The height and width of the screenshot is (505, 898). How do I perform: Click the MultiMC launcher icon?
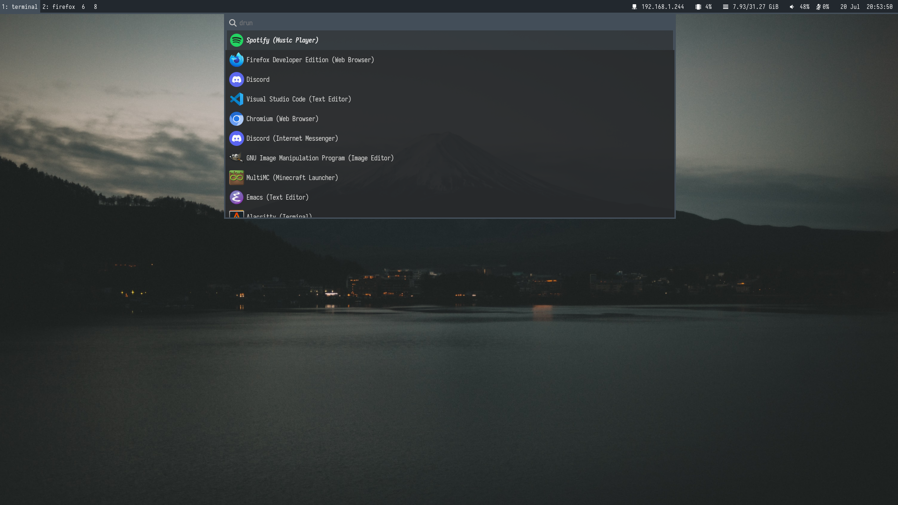coord(236,178)
